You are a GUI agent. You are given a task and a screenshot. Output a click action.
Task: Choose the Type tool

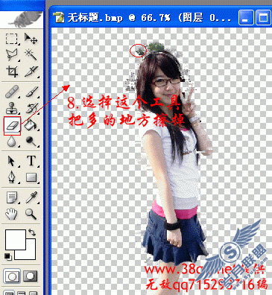pyautogui.click(x=31, y=161)
